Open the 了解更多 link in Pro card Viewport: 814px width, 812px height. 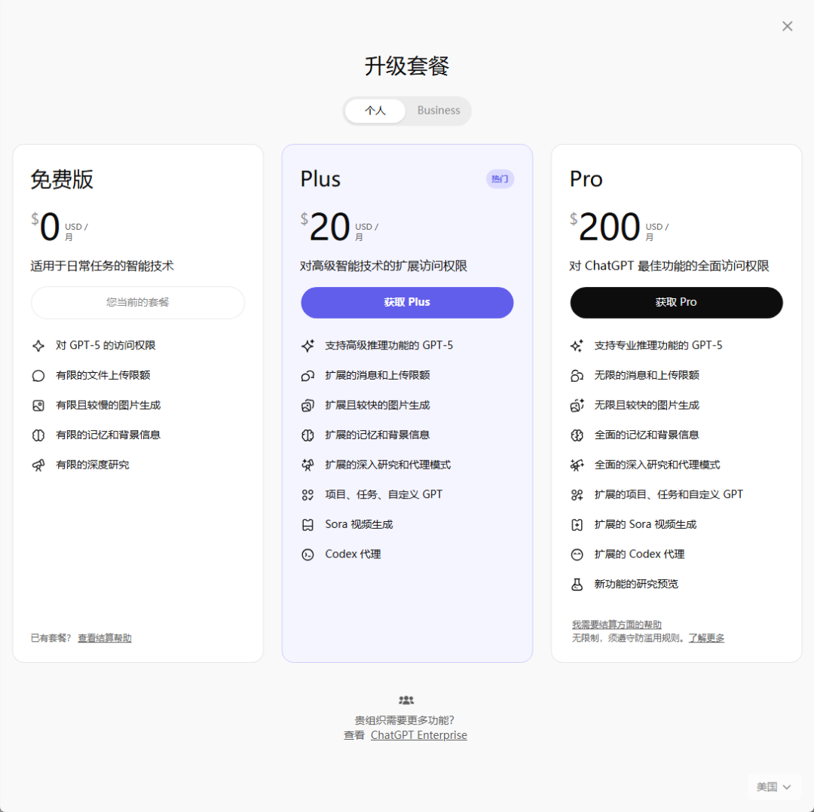706,638
